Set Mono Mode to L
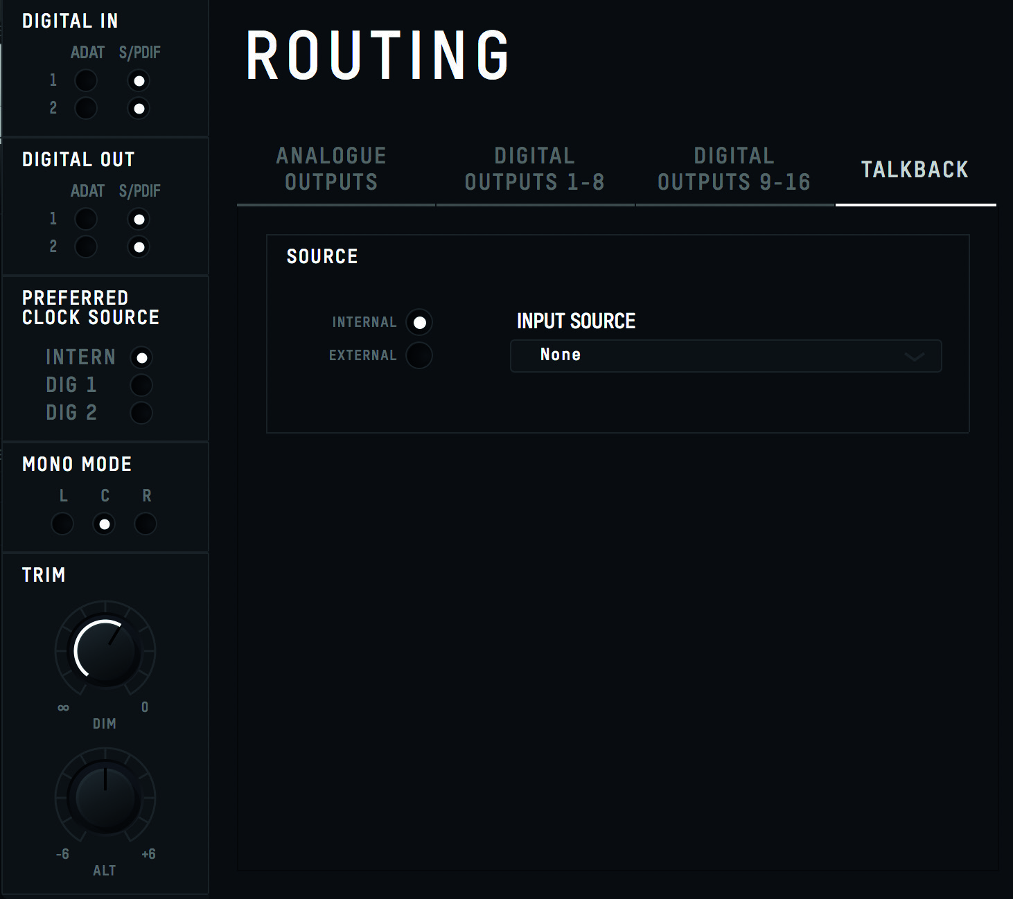Image resolution: width=1013 pixels, height=899 pixels. [x=62, y=524]
